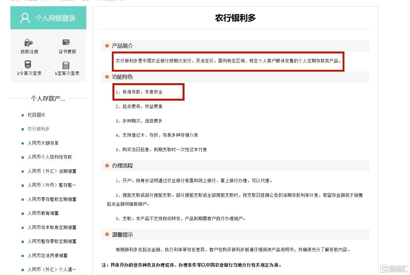Screen dimensions: 410x275
Task: Click the 自助注册 lock-and-key icon
Action: (29, 43)
